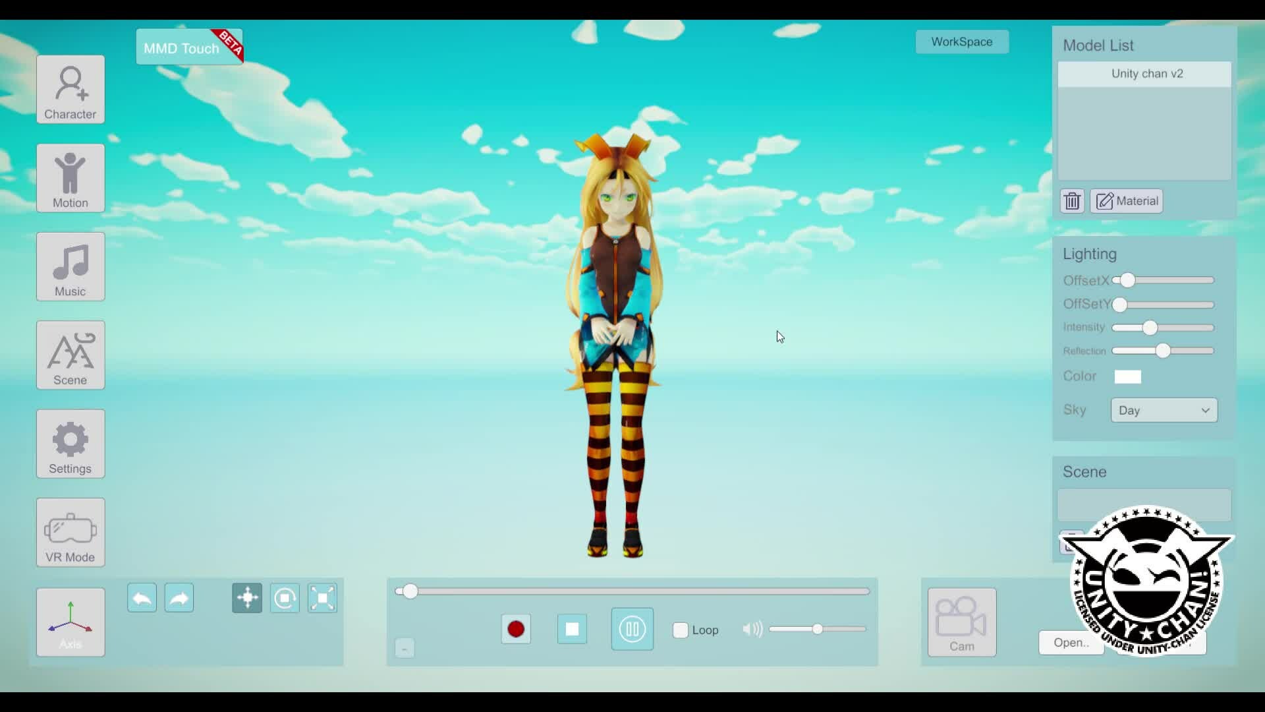Select the move tool
Screen dimensions: 1265x712
(x=247, y=598)
